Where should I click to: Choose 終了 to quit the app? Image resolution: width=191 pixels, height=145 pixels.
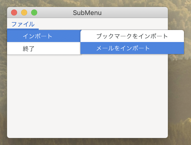(44, 48)
